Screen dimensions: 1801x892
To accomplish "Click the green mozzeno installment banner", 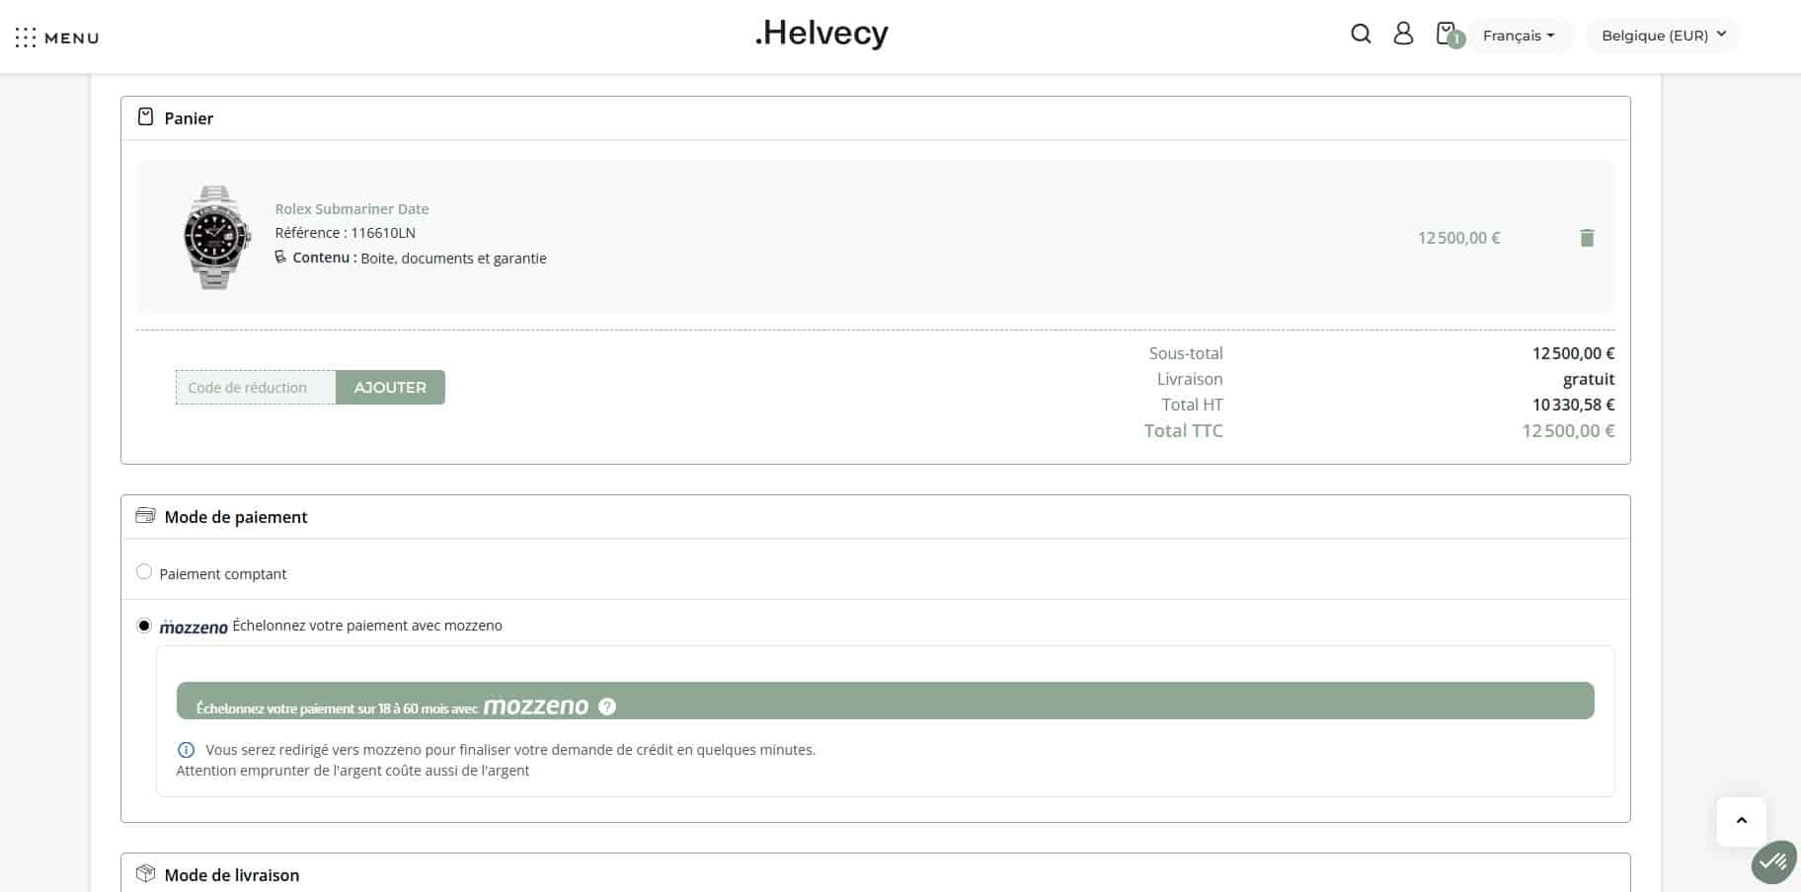I will tap(885, 701).
